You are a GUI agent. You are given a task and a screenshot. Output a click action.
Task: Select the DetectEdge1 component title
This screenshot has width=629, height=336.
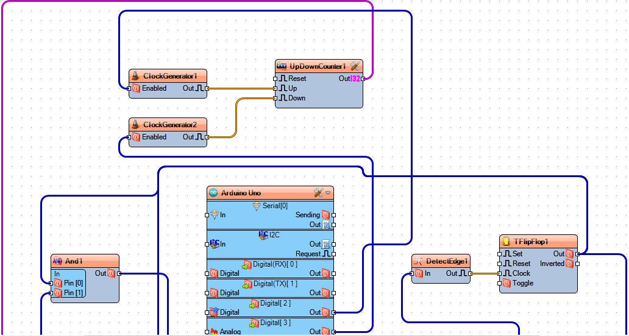[447, 261]
